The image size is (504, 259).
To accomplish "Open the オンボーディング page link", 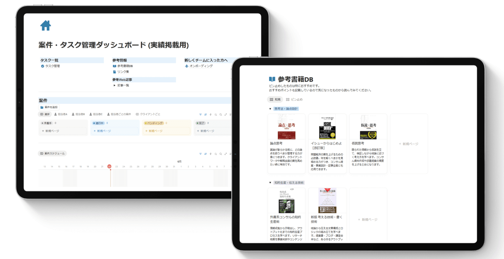I will pyautogui.click(x=199, y=66).
